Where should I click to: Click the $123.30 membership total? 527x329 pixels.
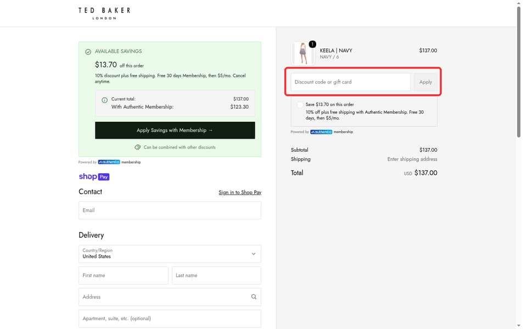pos(239,107)
